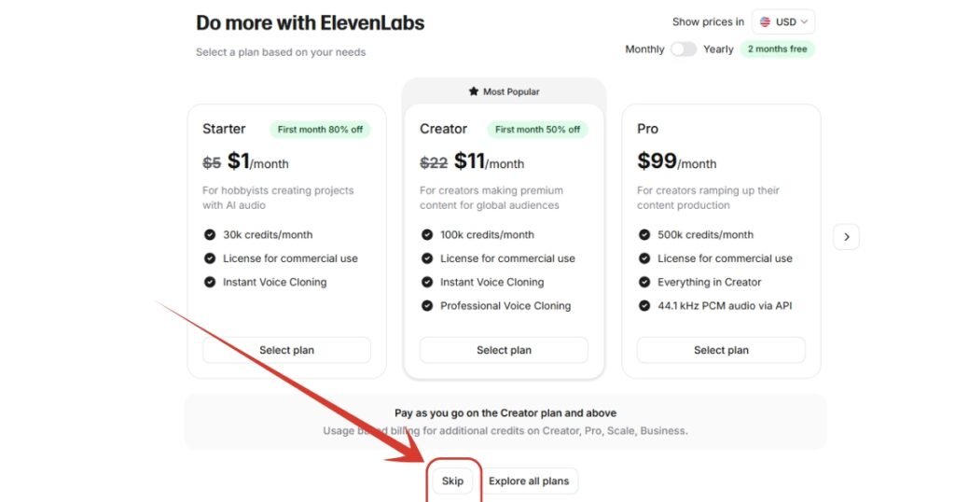
Task: Click the Creator 100k credits checkmark icon
Action: point(427,235)
